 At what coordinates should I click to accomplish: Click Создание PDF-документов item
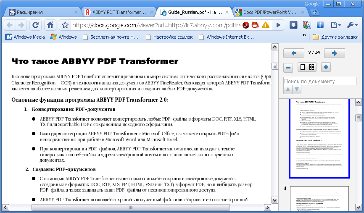[x=64, y=169]
